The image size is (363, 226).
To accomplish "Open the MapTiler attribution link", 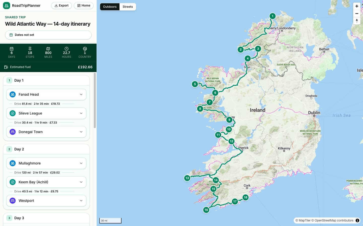I will click(x=303, y=220).
